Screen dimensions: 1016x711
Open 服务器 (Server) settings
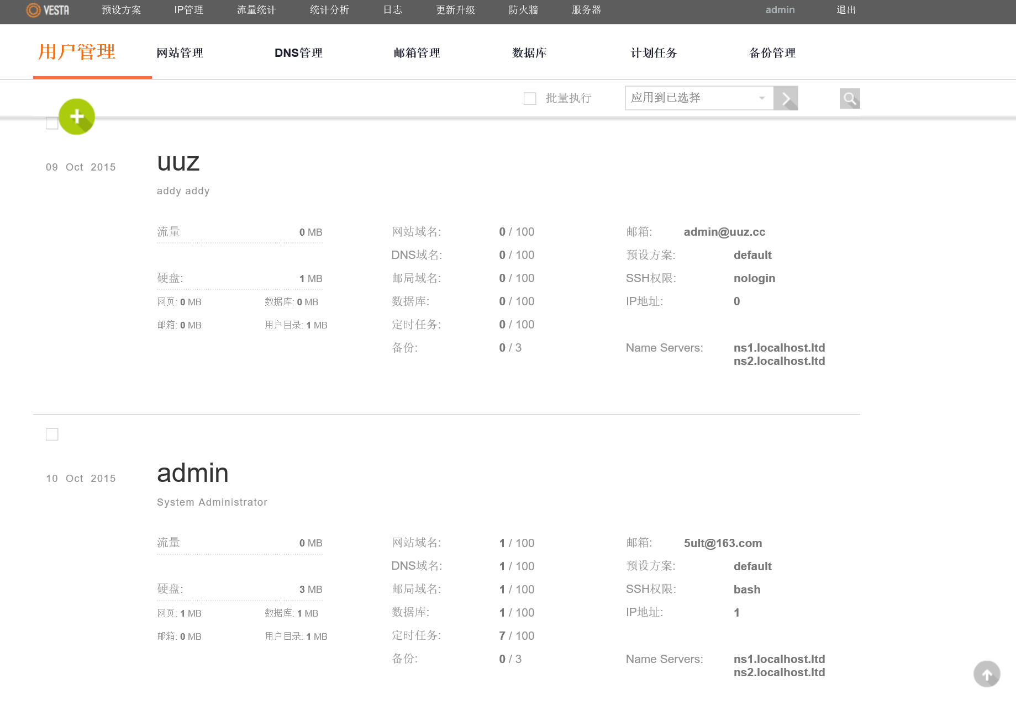click(x=586, y=10)
